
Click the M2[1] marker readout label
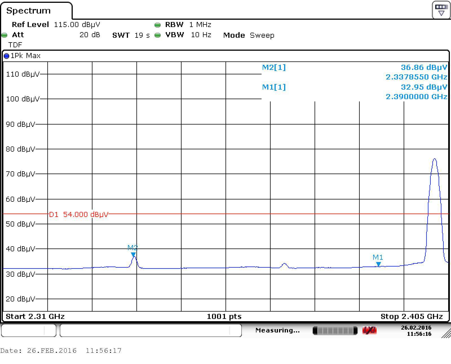click(x=274, y=67)
